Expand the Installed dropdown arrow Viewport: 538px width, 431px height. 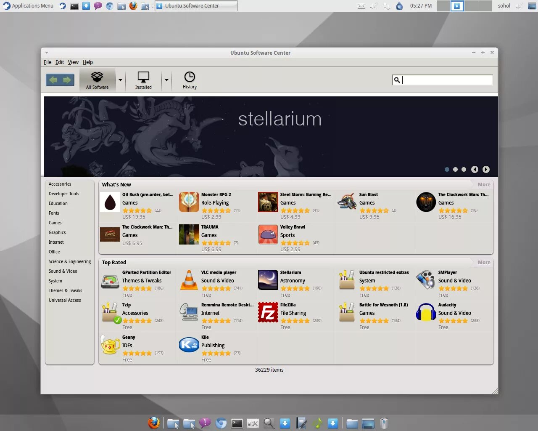pos(166,80)
